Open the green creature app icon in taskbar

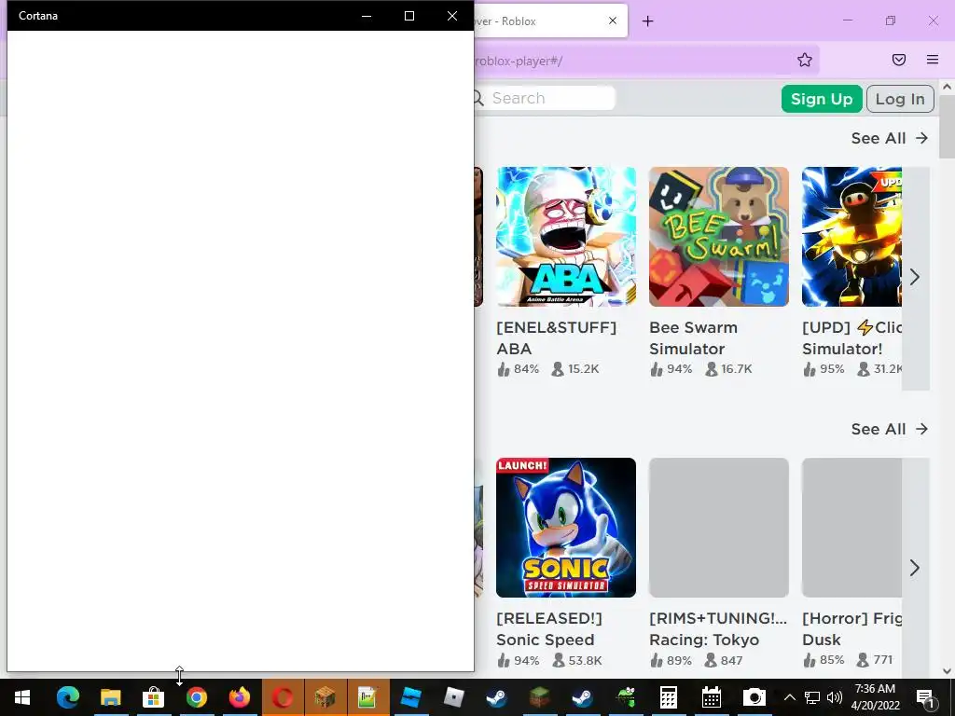[x=626, y=697]
